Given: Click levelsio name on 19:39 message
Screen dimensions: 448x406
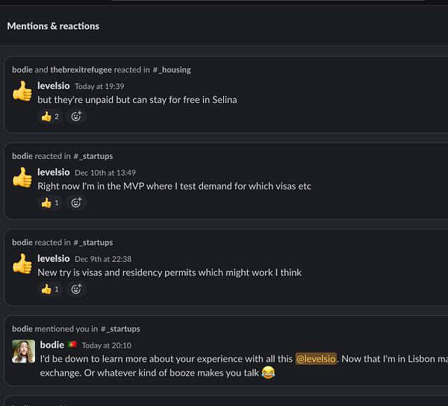Looking at the screenshot, I should tap(54, 86).
